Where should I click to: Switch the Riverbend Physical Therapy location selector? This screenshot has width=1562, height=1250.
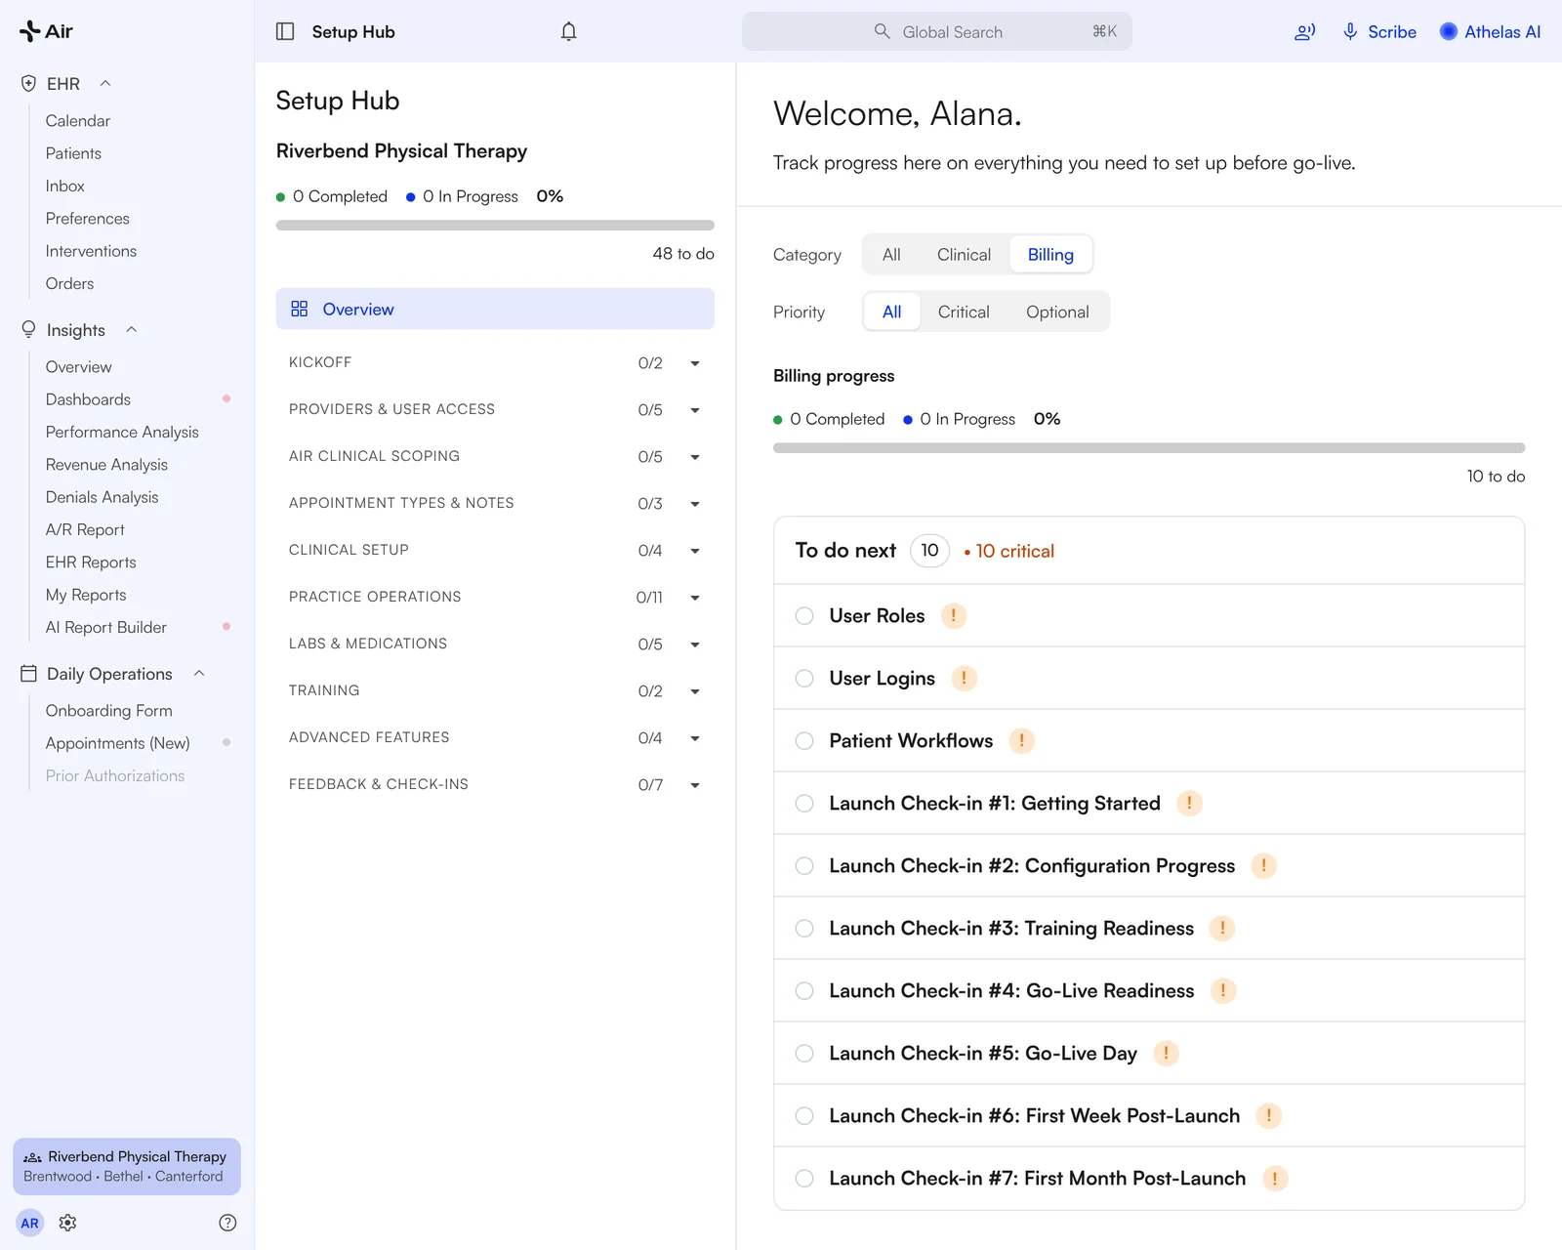coord(127,1166)
